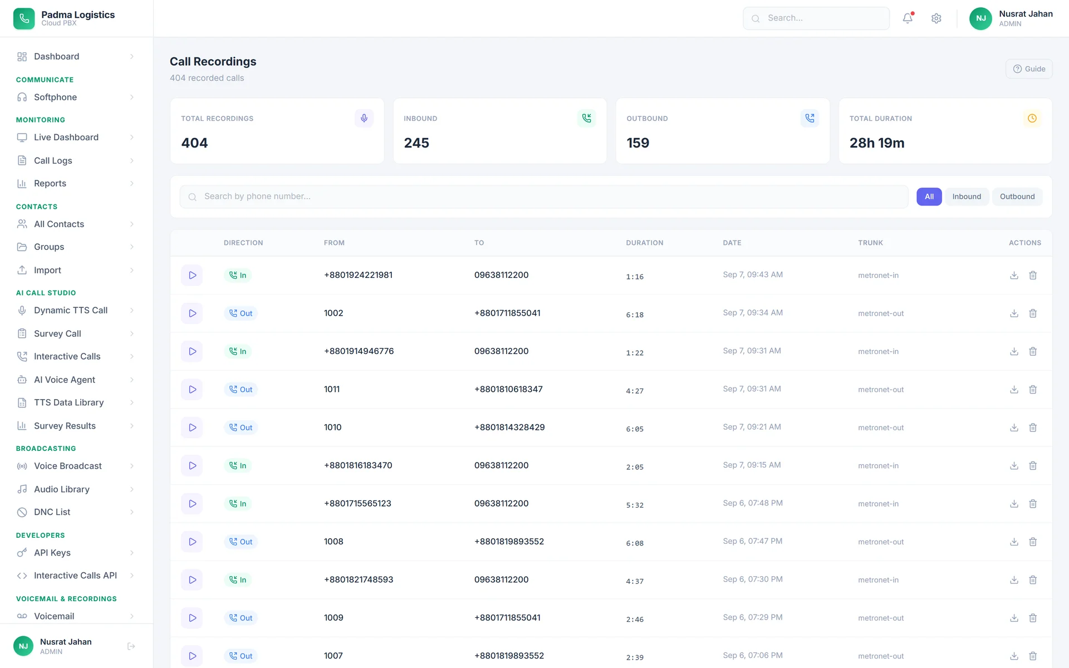
Task: Click the inbound call icon on the Inbound card
Action: tap(587, 118)
